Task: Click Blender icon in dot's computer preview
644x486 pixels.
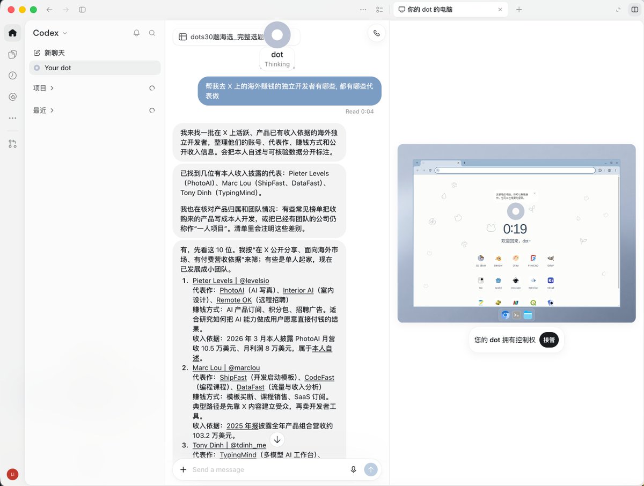Action: (x=499, y=259)
